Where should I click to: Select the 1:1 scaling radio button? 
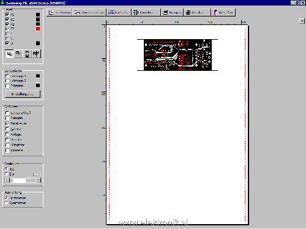tap(7, 169)
